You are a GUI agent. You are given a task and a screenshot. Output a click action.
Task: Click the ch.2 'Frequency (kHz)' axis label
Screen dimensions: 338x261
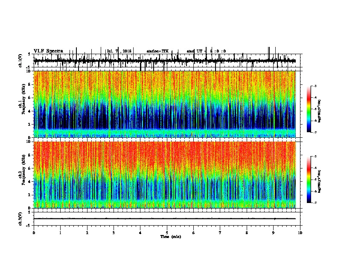point(23,170)
